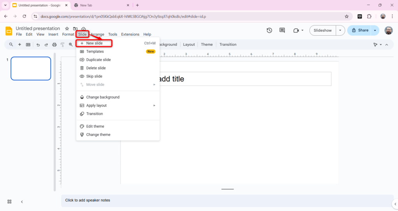The width and height of the screenshot is (398, 211).
Task: Expand the Slideshow dropdown arrow
Action: point(340,30)
